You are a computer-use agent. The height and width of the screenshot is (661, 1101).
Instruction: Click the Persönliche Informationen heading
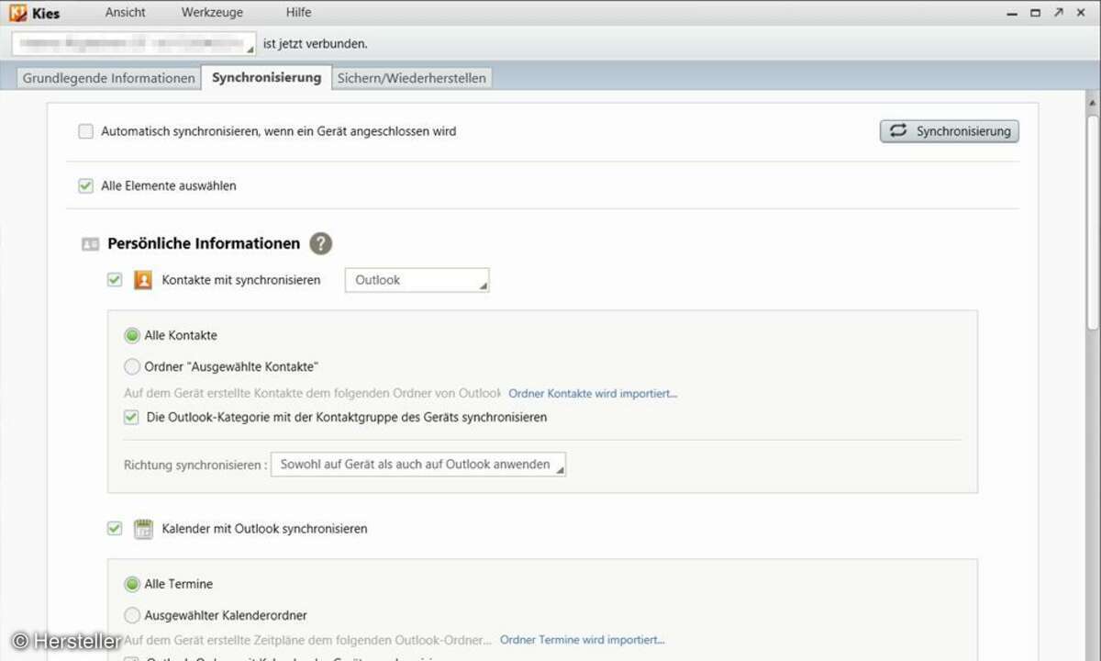pyautogui.click(x=204, y=243)
